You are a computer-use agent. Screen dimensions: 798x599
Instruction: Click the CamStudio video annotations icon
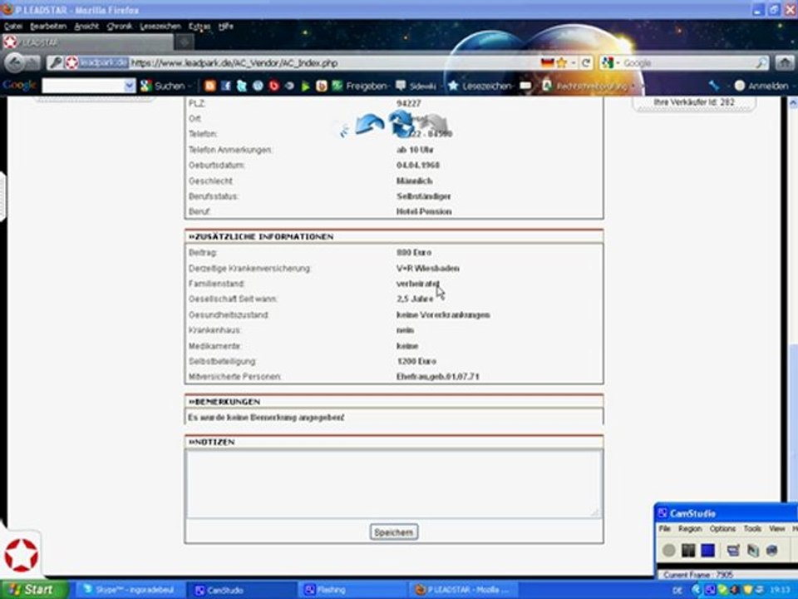pyautogui.click(x=753, y=550)
